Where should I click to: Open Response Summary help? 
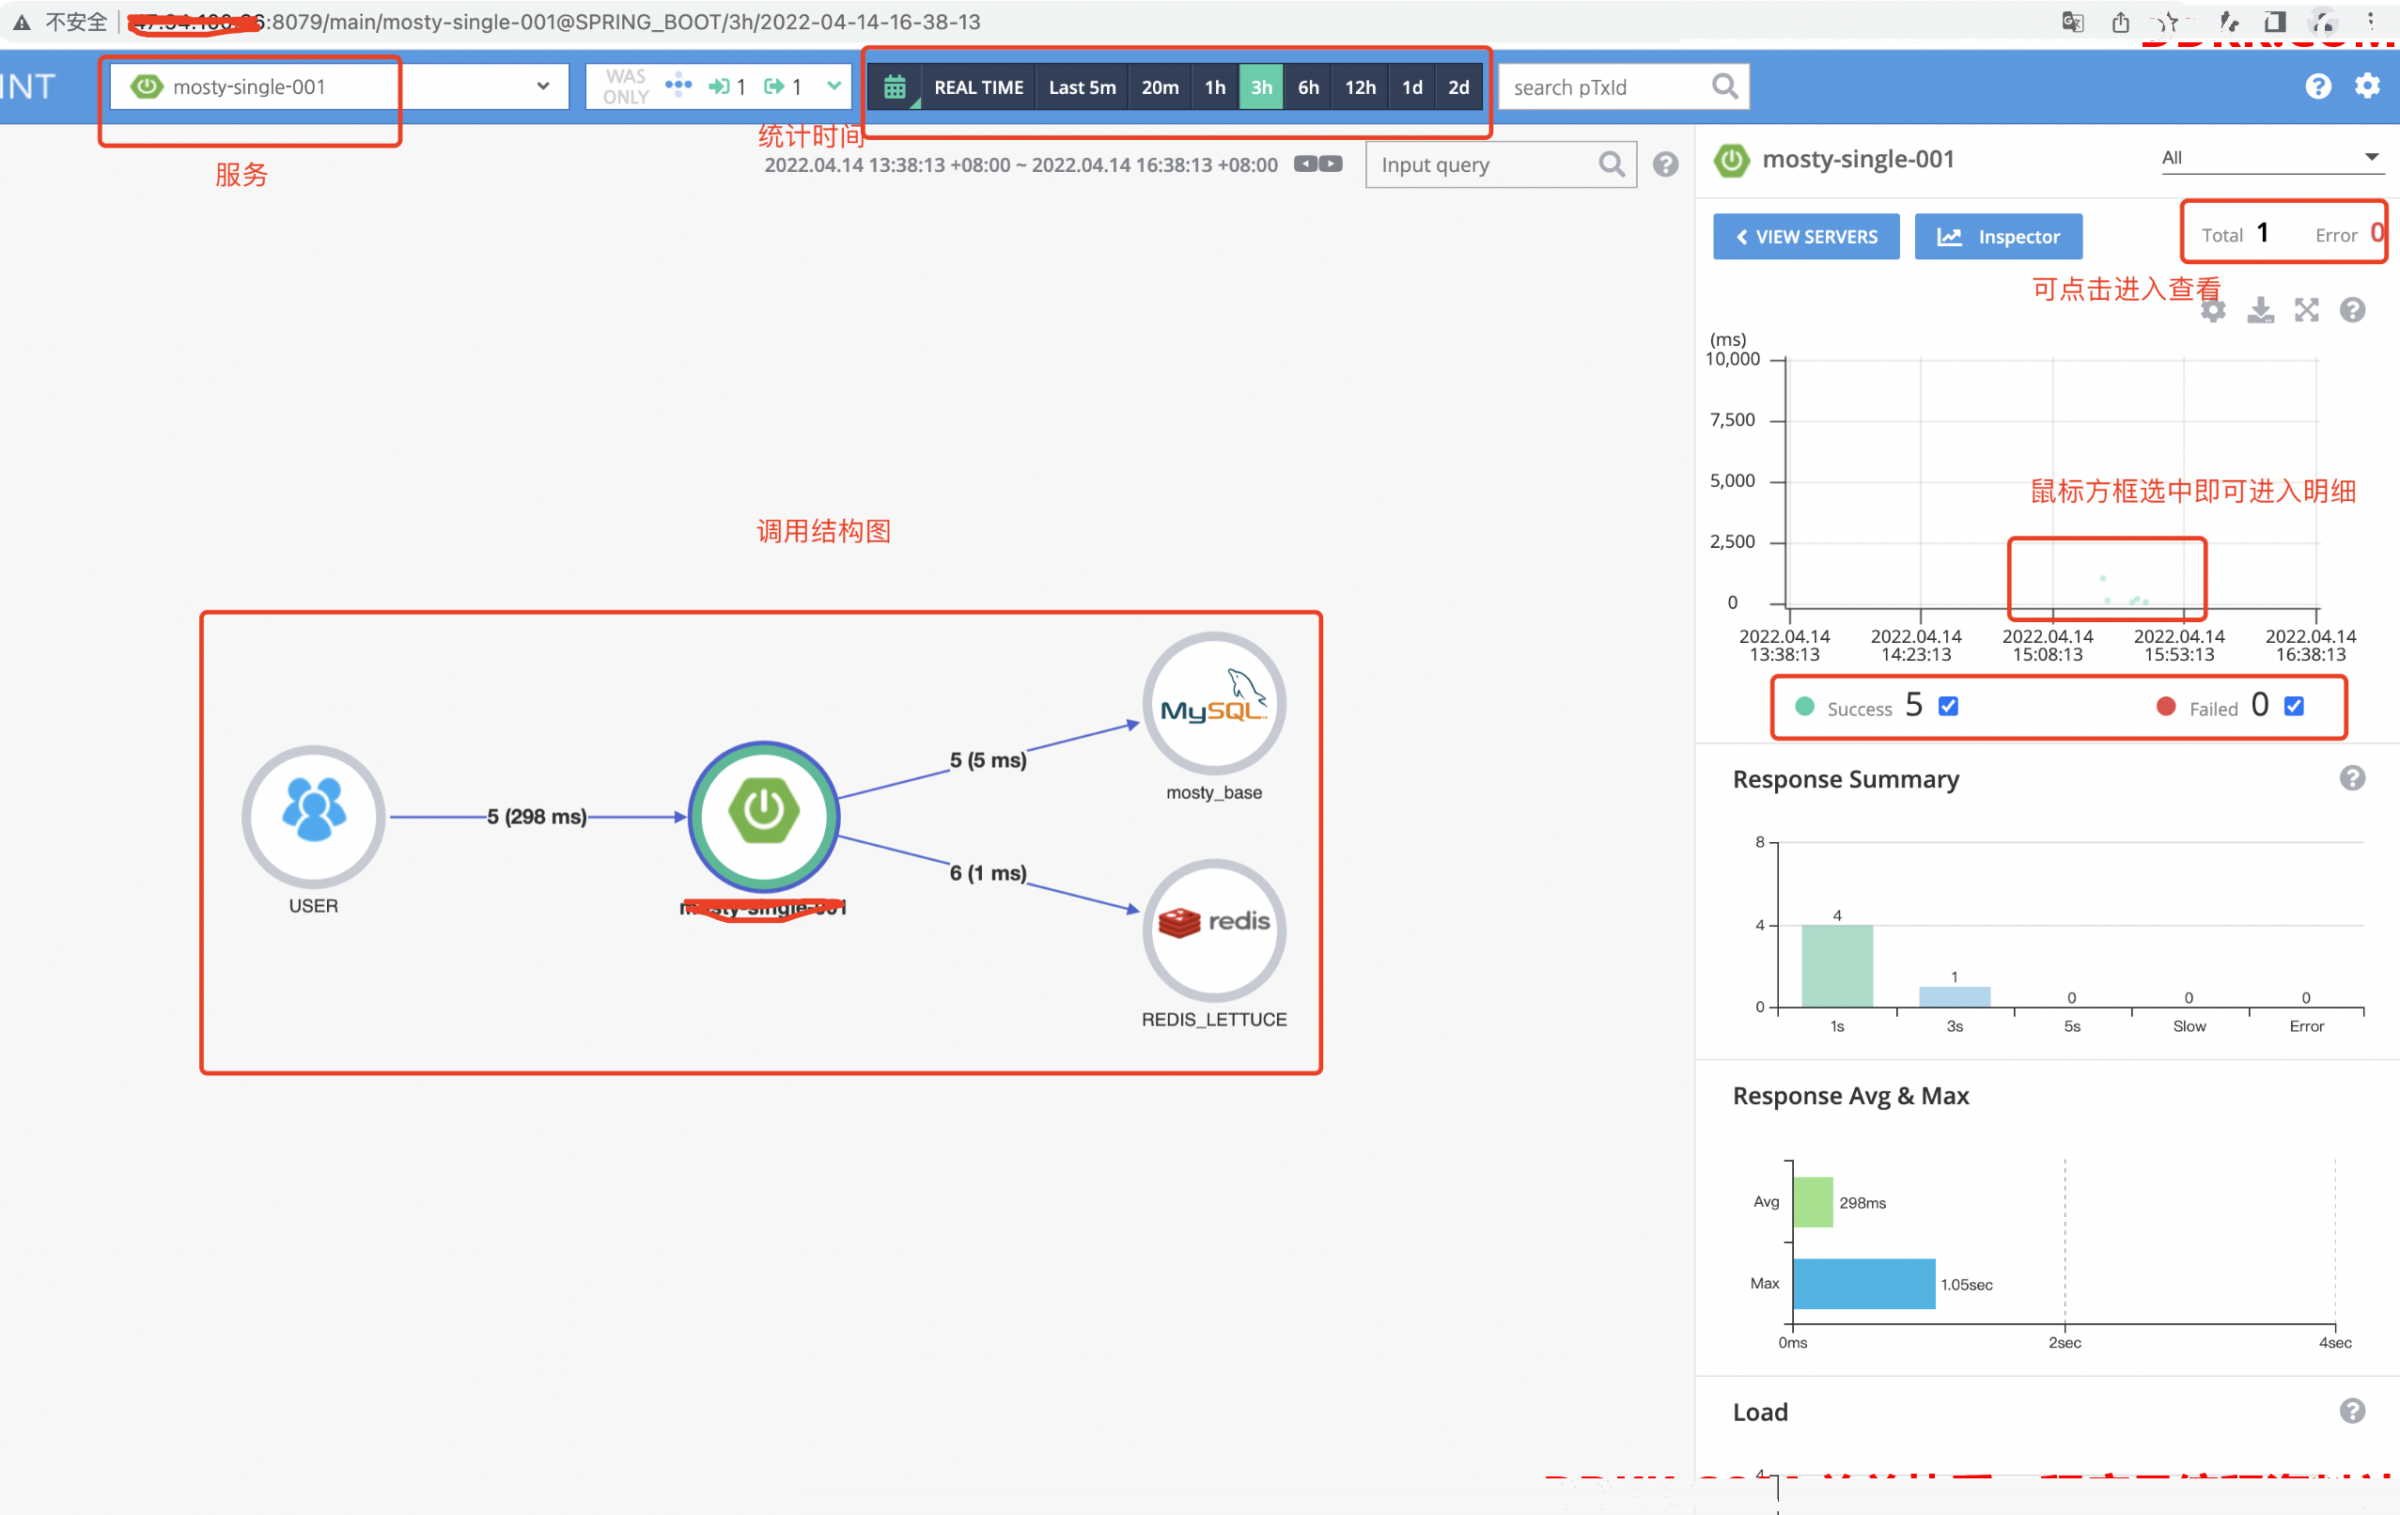tap(2352, 778)
